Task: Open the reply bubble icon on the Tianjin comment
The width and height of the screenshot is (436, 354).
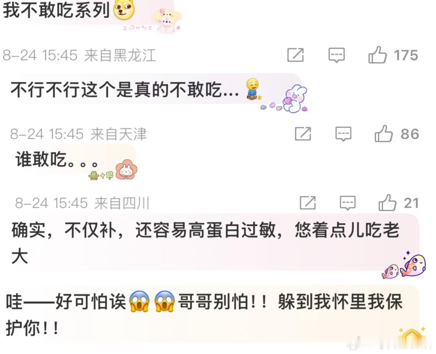Action: click(x=343, y=134)
